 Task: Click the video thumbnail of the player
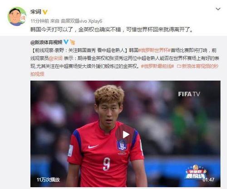[x=125, y=134]
